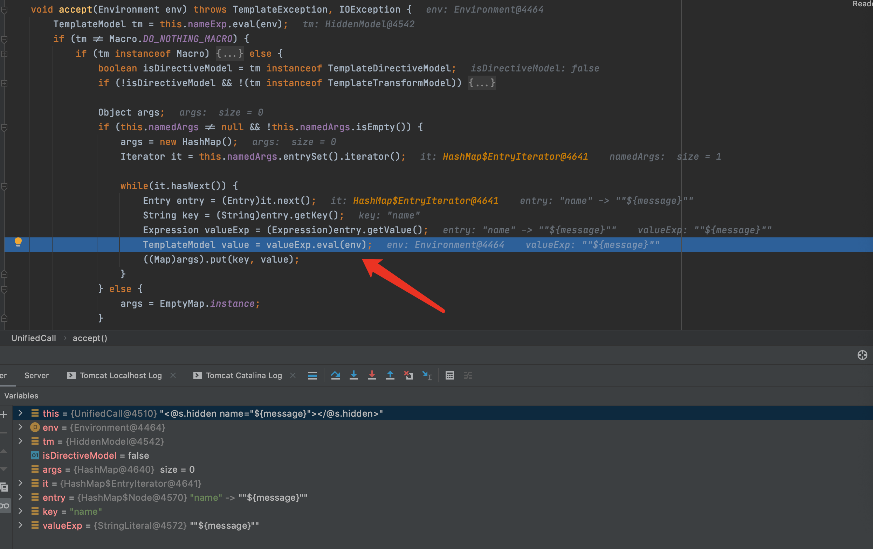Expand the 'this' variable node

coord(21,413)
